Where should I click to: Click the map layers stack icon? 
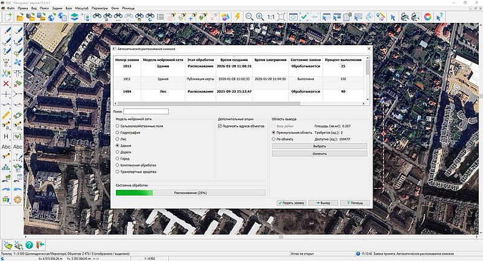pos(74,17)
